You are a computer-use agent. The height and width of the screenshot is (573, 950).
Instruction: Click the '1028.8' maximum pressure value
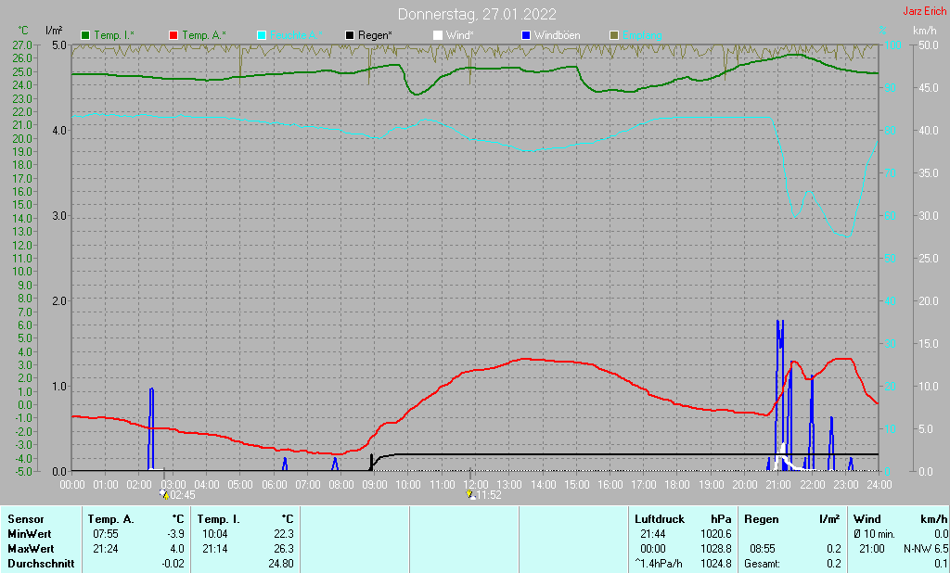click(716, 549)
